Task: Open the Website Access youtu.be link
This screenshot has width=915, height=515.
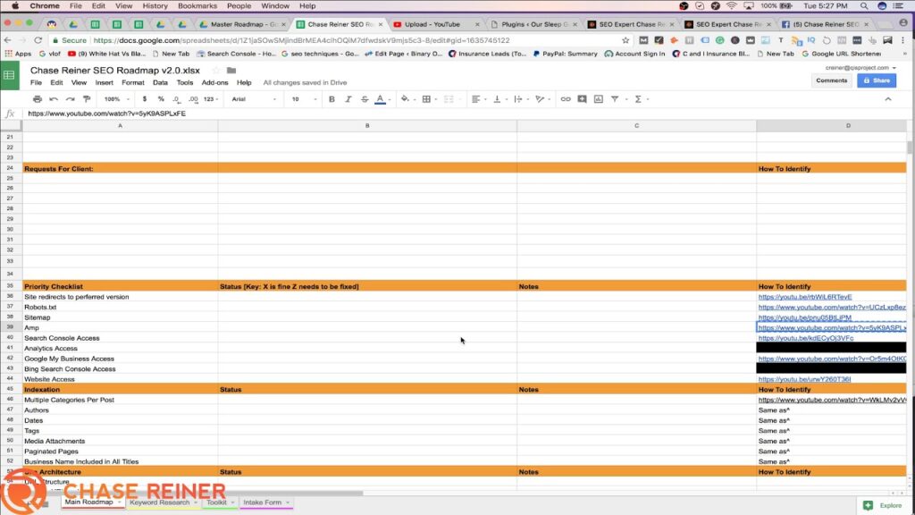Action: [804, 379]
